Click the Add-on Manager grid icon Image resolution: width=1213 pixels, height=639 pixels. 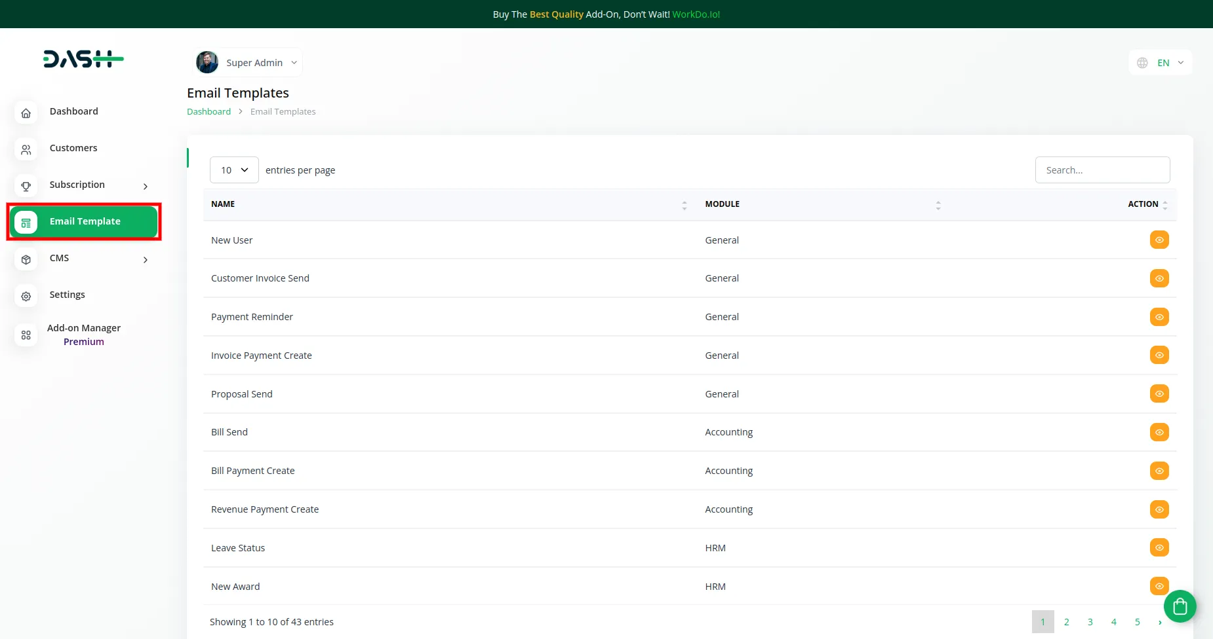click(26, 335)
